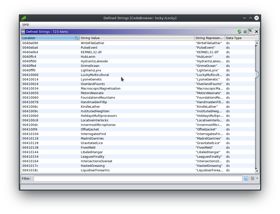Click the vertical scrollbar thumb
Image resolution: width=280 pixels, height=214 pixels.
[x=257, y=74]
